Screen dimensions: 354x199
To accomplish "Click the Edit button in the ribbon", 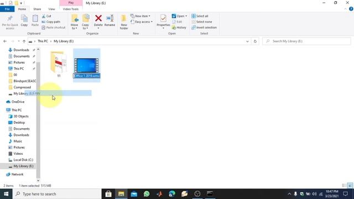I will (x=177, y=22).
